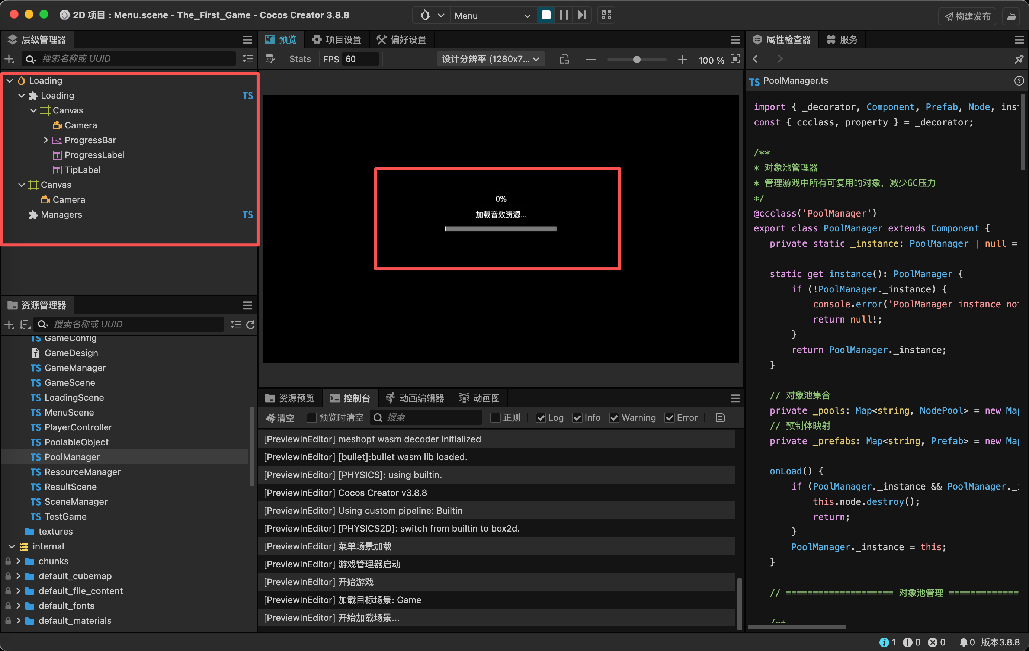Expand the ProgressBar node

[x=45, y=140]
